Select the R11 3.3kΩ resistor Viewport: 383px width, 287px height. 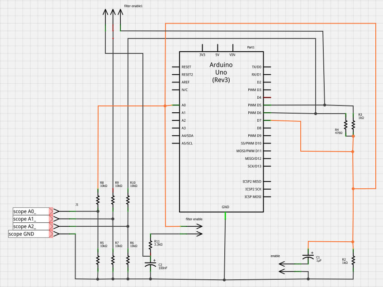pyautogui.click(x=151, y=244)
